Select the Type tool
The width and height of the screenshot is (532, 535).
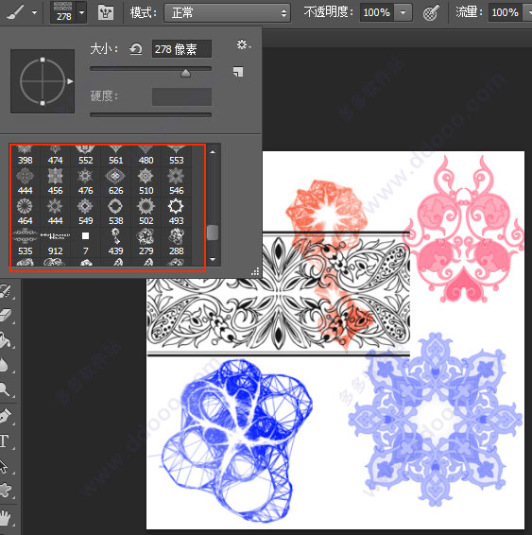(x=5, y=440)
